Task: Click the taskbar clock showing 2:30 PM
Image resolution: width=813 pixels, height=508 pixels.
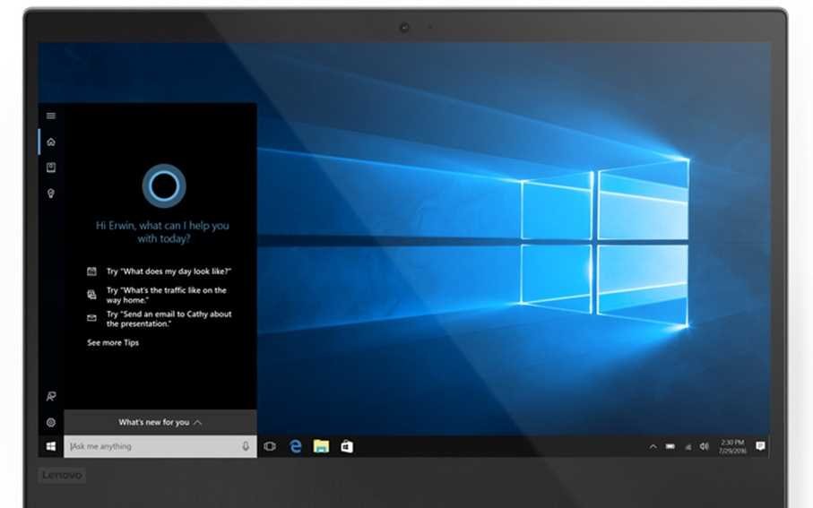Action: pyautogui.click(x=732, y=447)
